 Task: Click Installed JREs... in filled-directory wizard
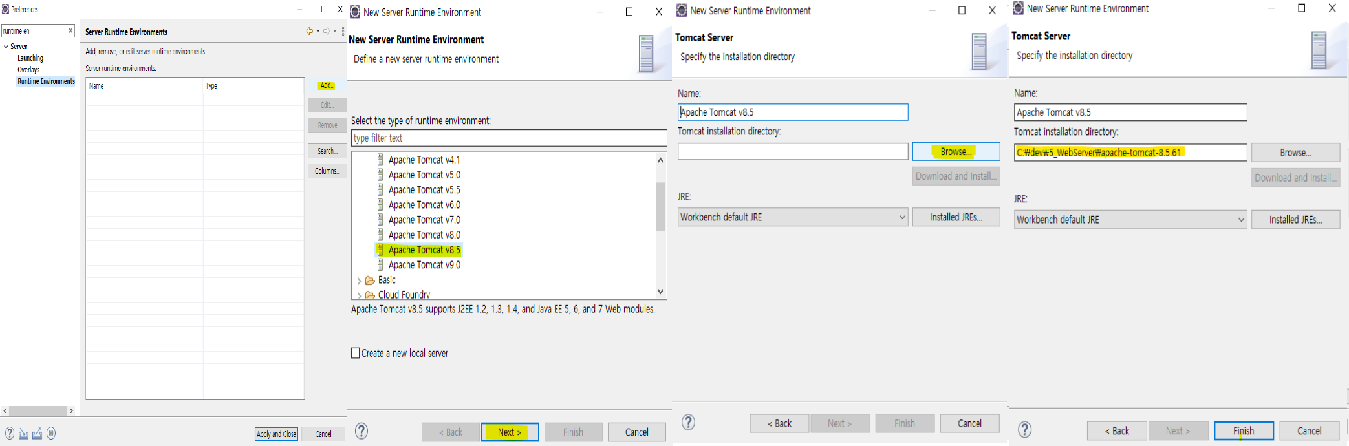[x=1295, y=220]
